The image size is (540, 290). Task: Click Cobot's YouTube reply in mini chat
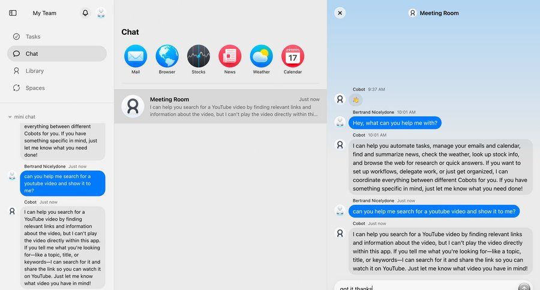(62, 247)
